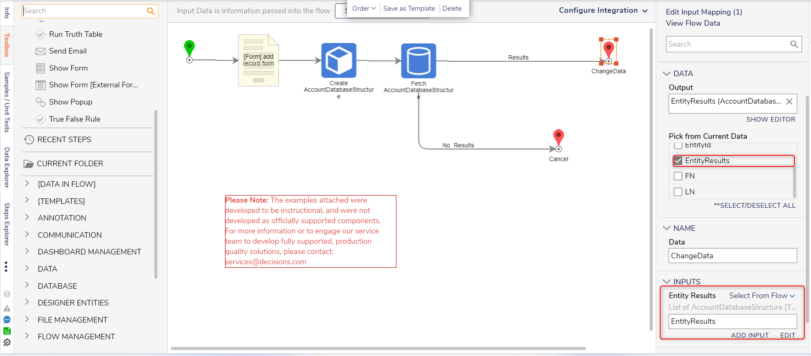The image size is (811, 356).
Task: Collapse the NAME section in properties
Action: (666, 228)
